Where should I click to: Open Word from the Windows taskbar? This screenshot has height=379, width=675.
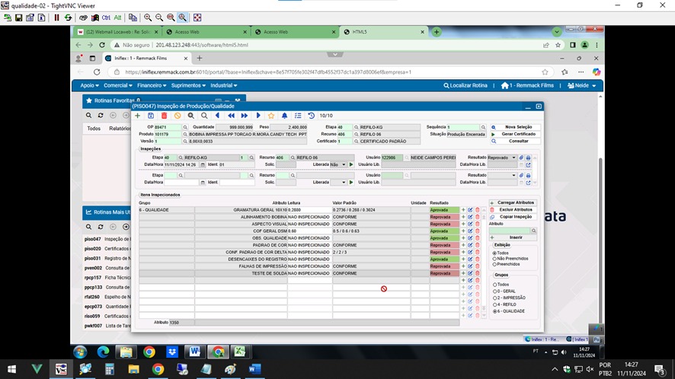pos(254,369)
